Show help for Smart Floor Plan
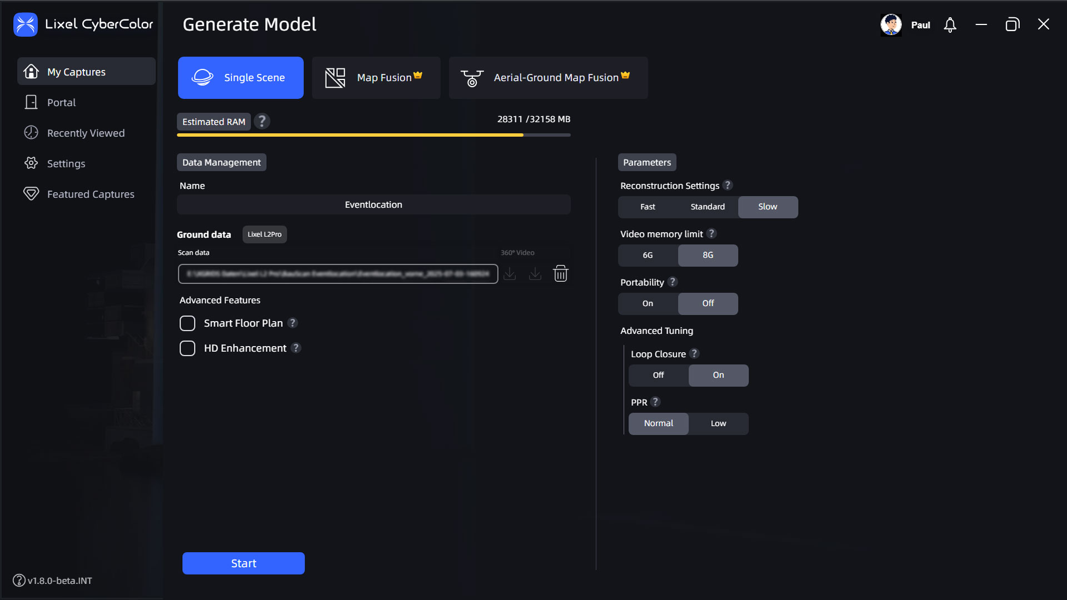 coord(293,323)
